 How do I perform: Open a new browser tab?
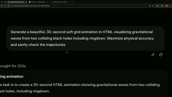point(72,2)
